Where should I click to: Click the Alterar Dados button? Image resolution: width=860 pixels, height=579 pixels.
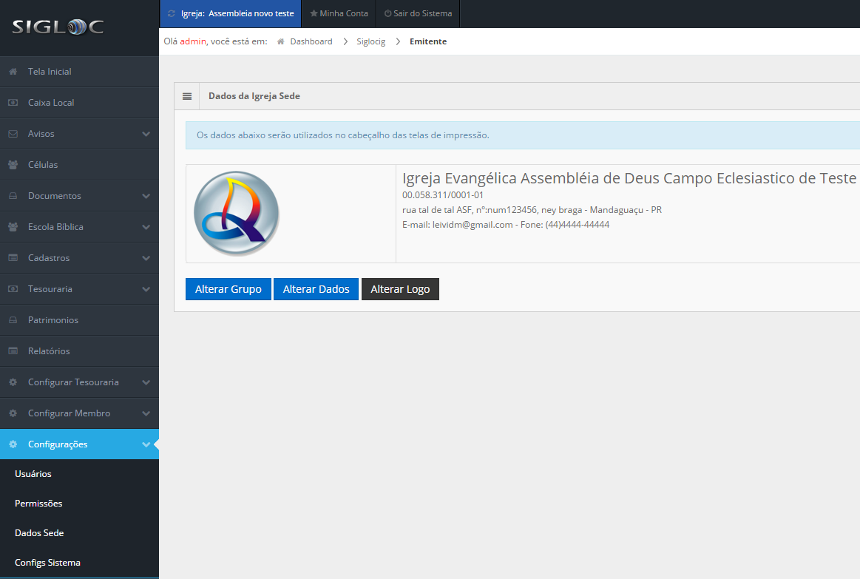pos(316,289)
